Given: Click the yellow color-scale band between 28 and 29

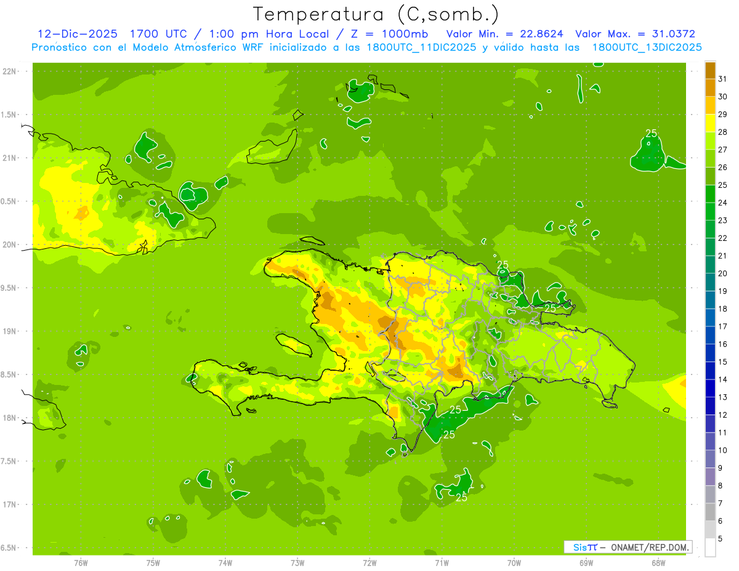Looking at the screenshot, I should click(x=710, y=123).
